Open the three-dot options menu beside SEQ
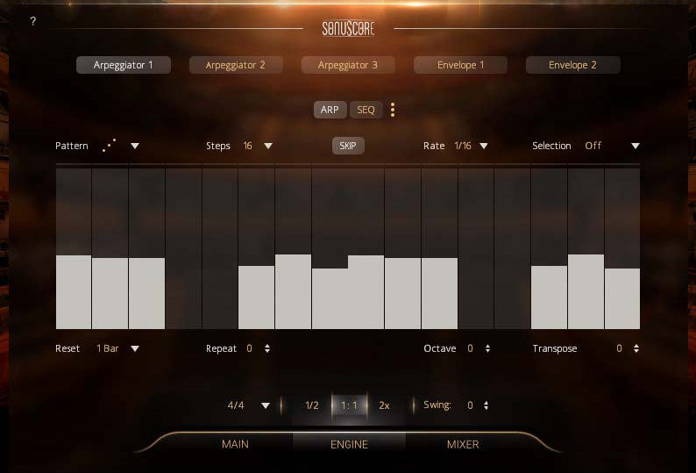This screenshot has width=696, height=473. (393, 110)
